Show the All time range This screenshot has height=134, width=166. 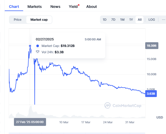pyautogui.click(x=139, y=20)
